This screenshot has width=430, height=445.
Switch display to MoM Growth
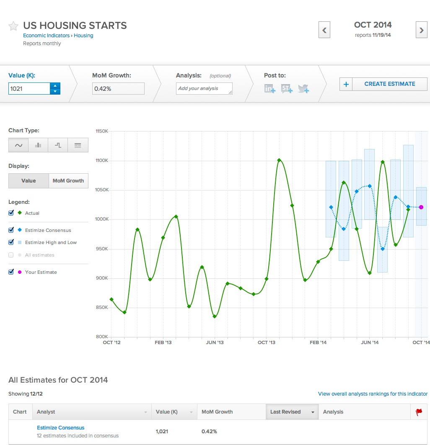point(68,180)
